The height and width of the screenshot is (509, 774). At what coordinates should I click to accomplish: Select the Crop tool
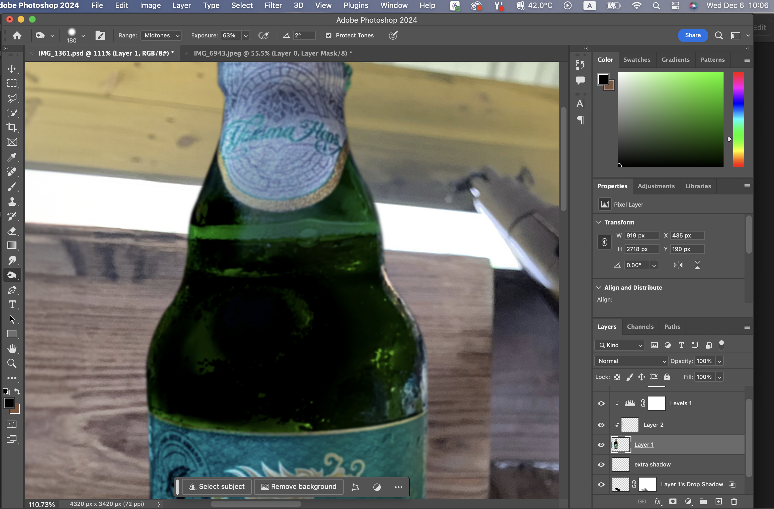(12, 128)
